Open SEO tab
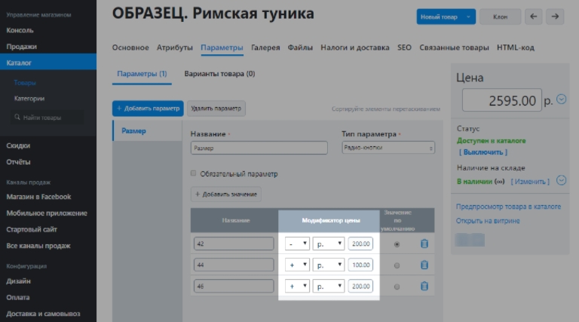579x322 pixels. [x=404, y=48]
